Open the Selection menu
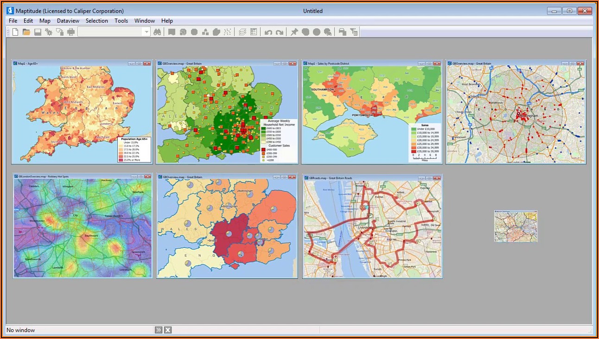Screen dimensions: 599x339 [96, 21]
